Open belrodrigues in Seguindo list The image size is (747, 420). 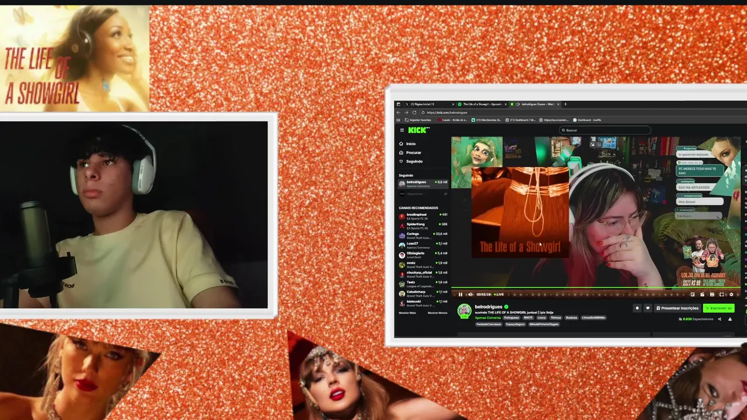point(423,184)
